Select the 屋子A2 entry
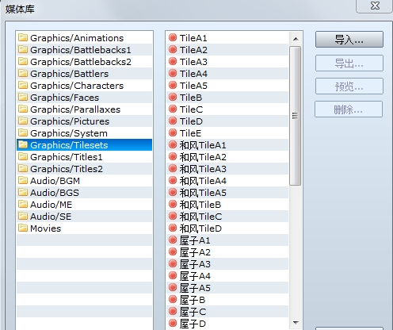The image size is (393, 330). point(227,252)
